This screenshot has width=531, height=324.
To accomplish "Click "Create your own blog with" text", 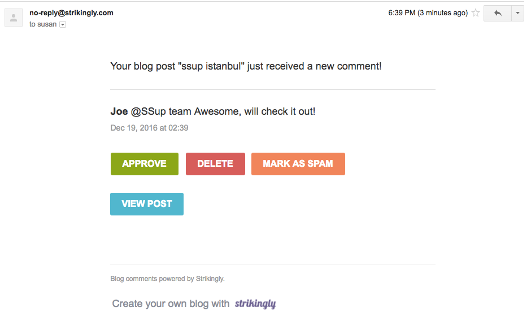I will [x=171, y=304].
